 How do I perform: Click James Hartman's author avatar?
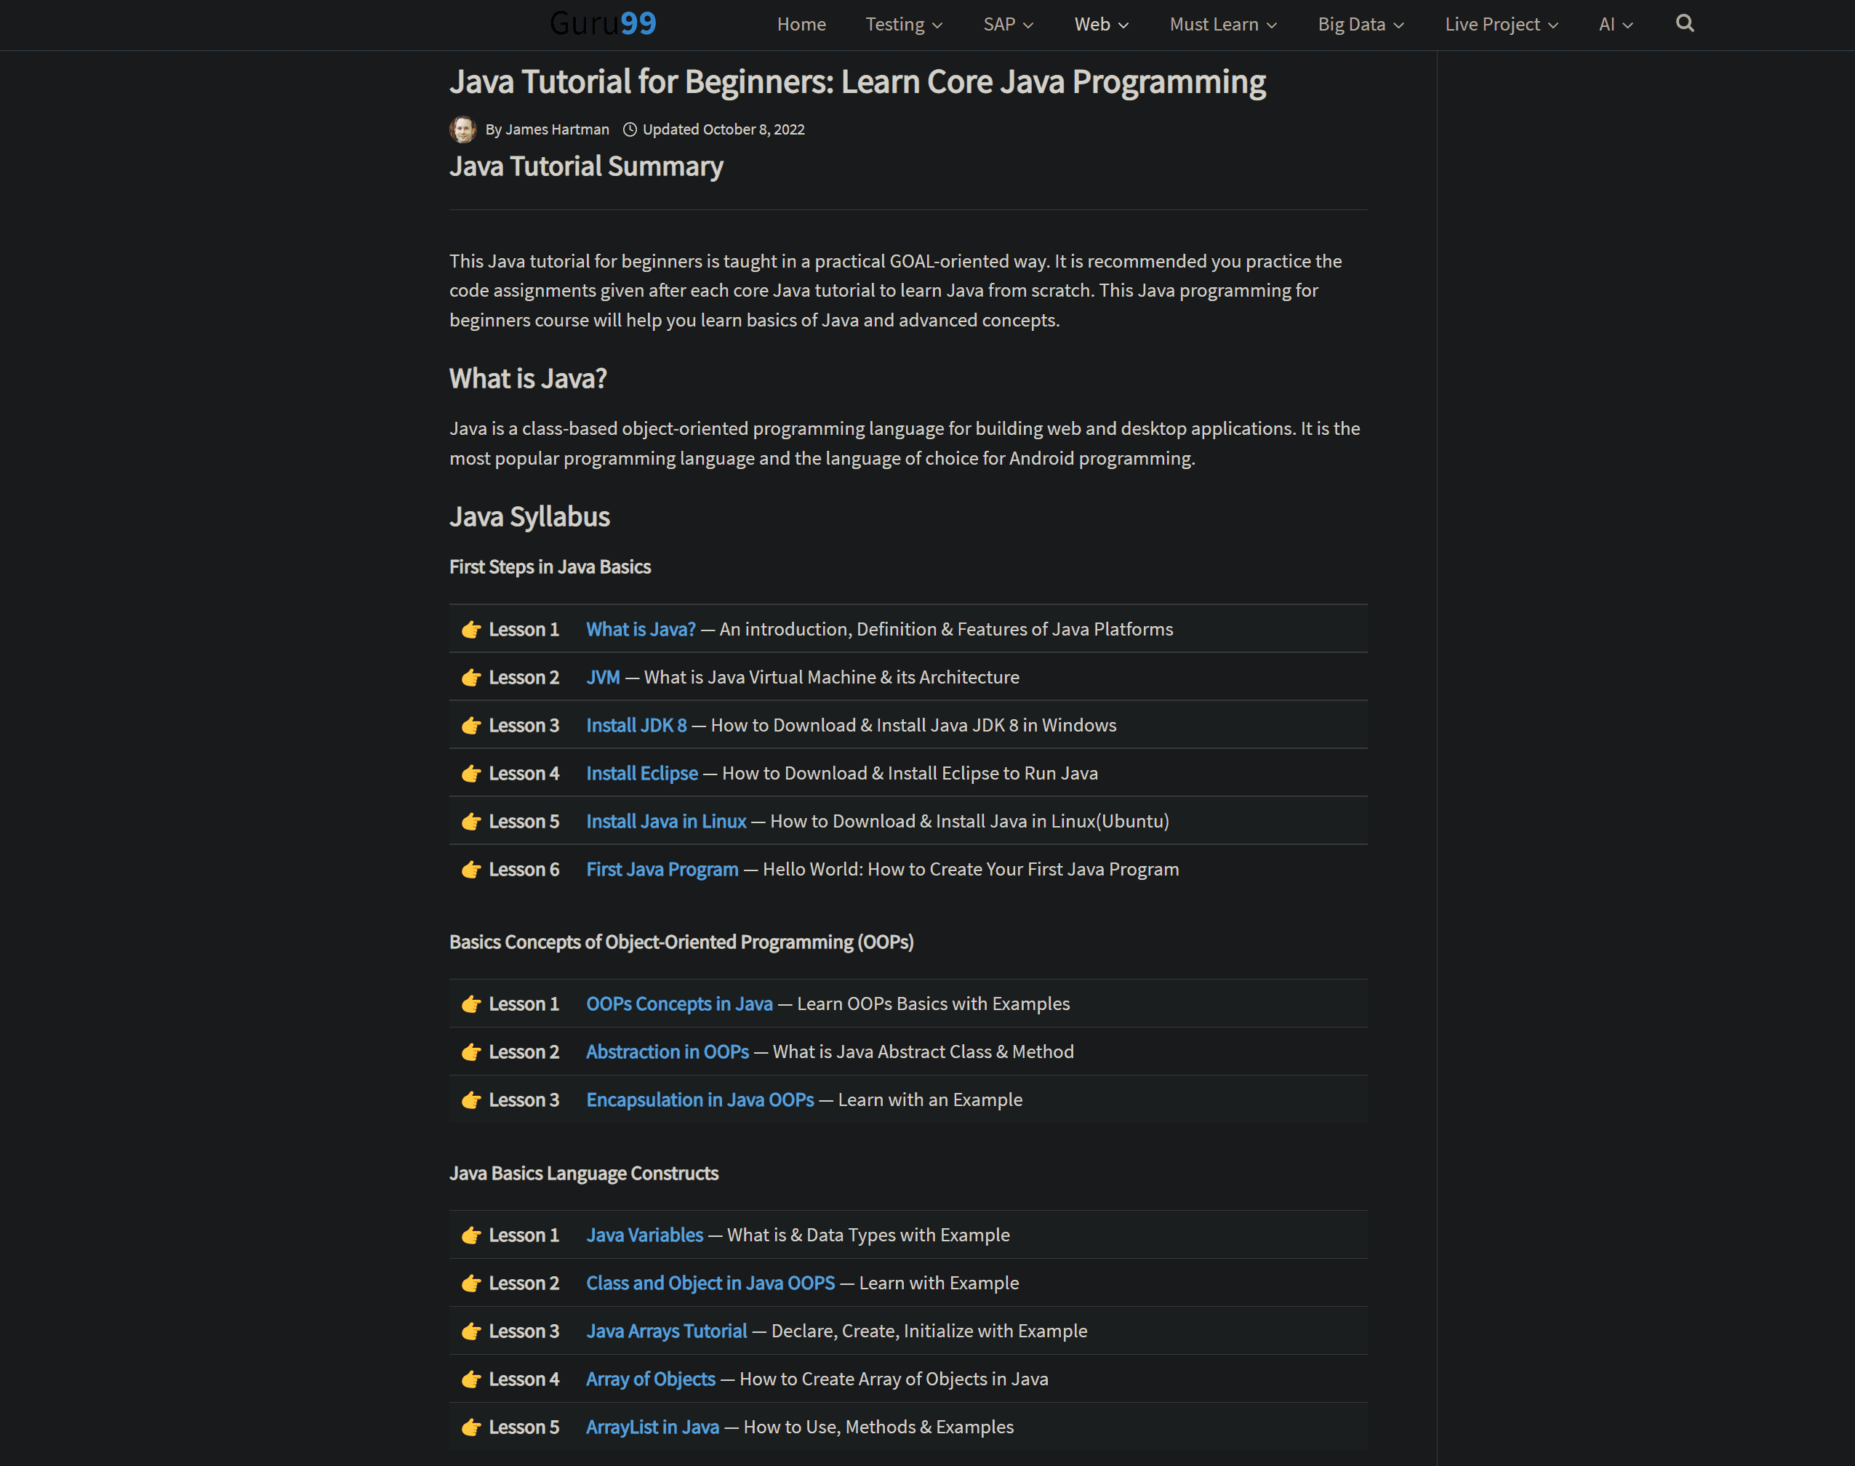[x=462, y=129]
